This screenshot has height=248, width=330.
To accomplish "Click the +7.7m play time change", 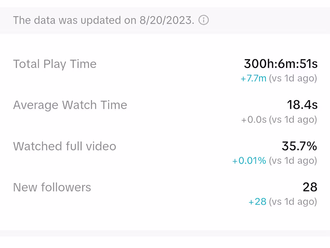I will pyautogui.click(x=253, y=78).
